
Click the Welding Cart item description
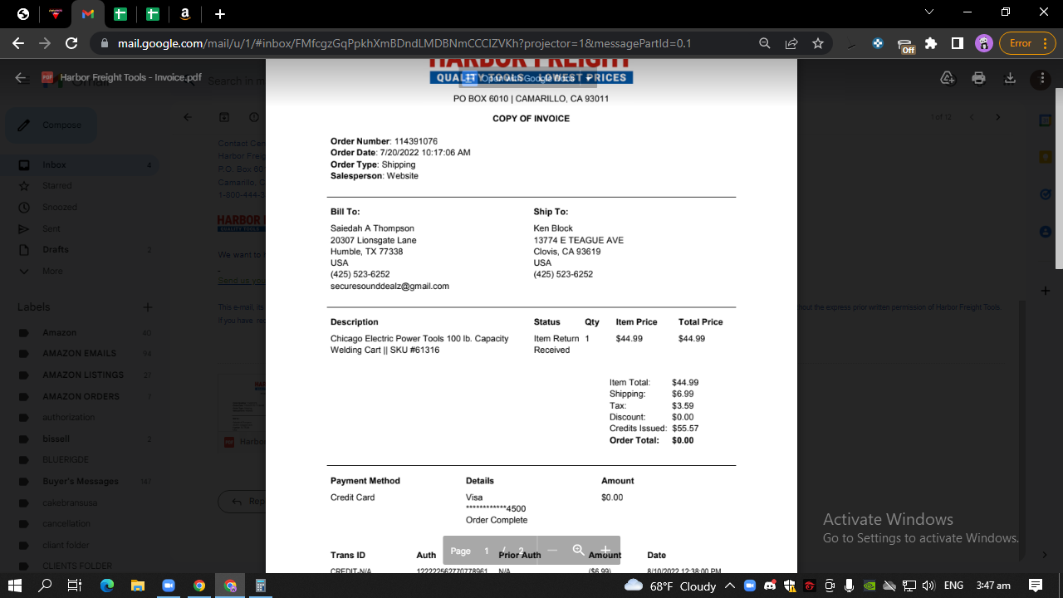click(419, 345)
